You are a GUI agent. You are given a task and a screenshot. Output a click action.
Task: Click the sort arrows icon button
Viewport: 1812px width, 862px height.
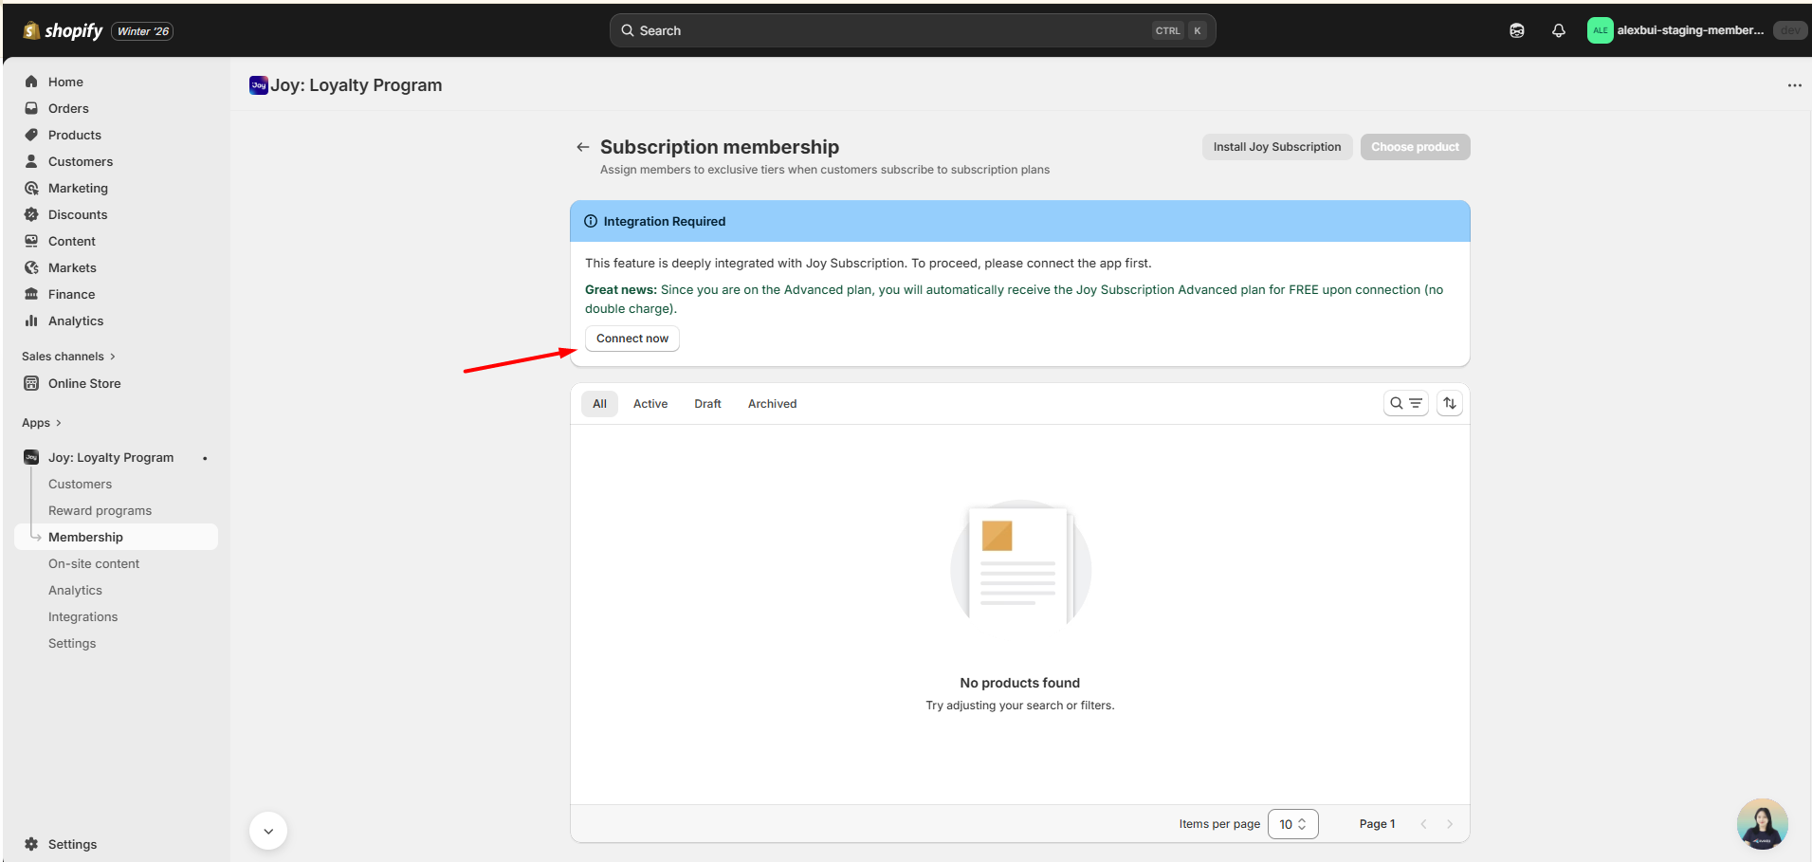pos(1449,403)
